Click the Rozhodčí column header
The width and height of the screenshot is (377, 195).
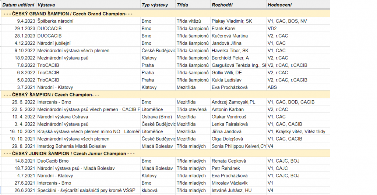pos(239,5)
